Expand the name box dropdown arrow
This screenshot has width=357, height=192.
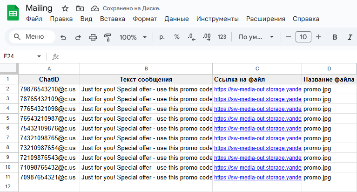click(39, 56)
